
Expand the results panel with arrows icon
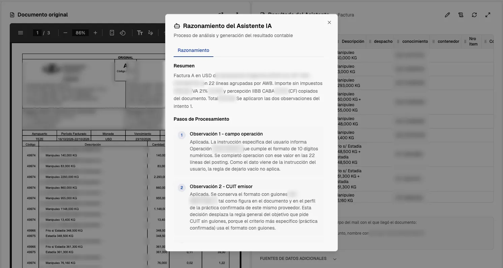(x=488, y=15)
